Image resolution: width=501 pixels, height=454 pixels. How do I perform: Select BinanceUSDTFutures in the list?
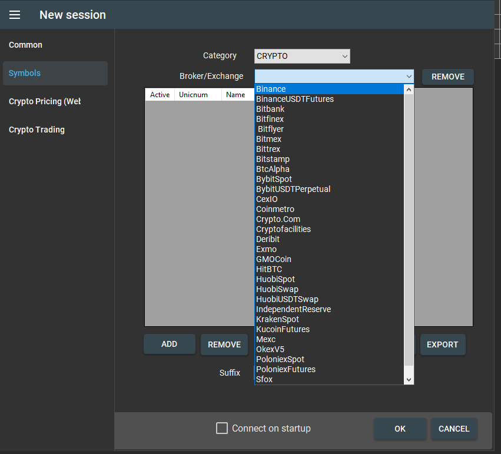coord(330,99)
